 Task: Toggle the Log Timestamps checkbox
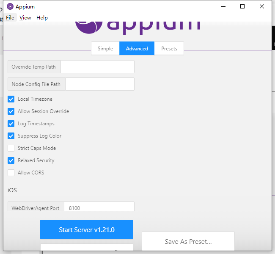tap(11, 124)
